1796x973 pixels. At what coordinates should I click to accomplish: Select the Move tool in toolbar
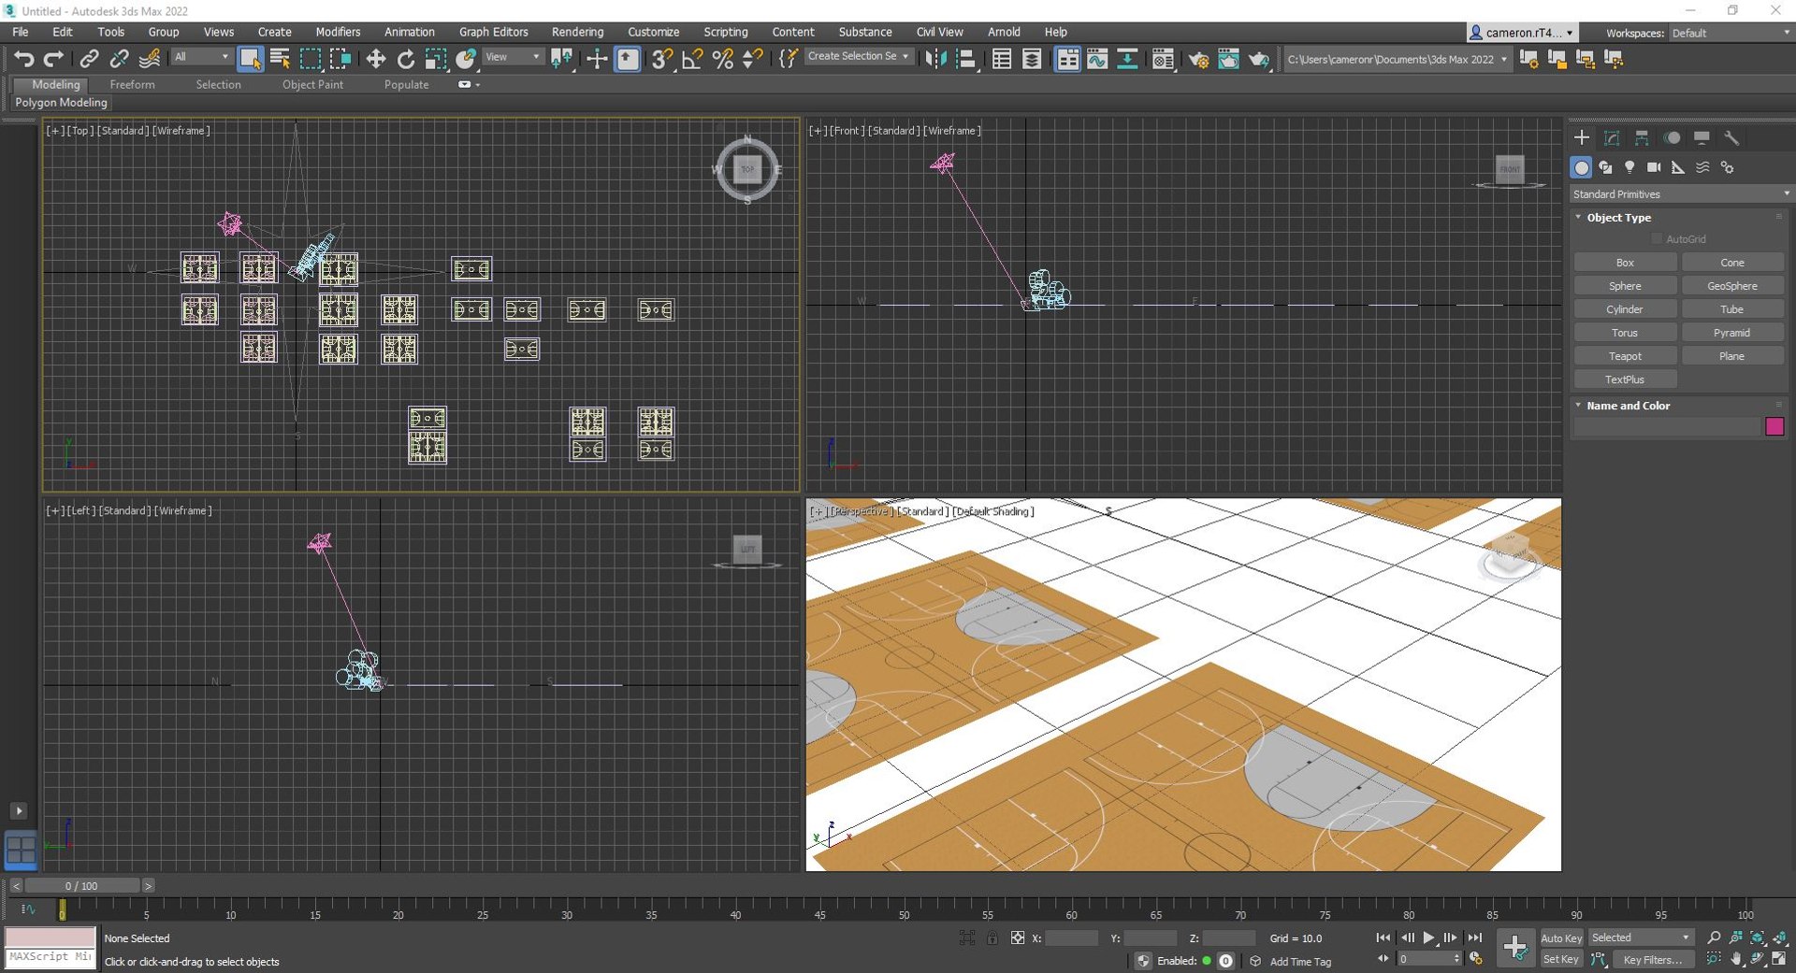[375, 59]
